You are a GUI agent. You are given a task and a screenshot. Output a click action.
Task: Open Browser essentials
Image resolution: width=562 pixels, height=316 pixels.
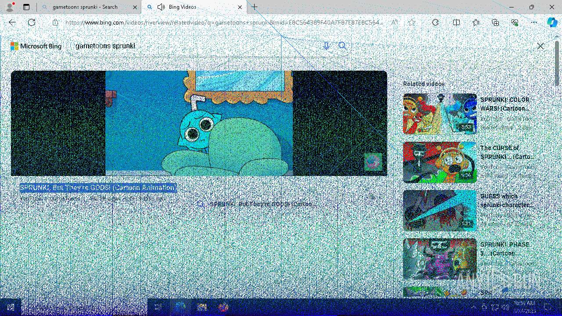coord(515,22)
